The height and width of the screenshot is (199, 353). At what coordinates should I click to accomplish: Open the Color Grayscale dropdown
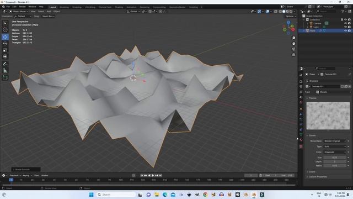click(335, 152)
